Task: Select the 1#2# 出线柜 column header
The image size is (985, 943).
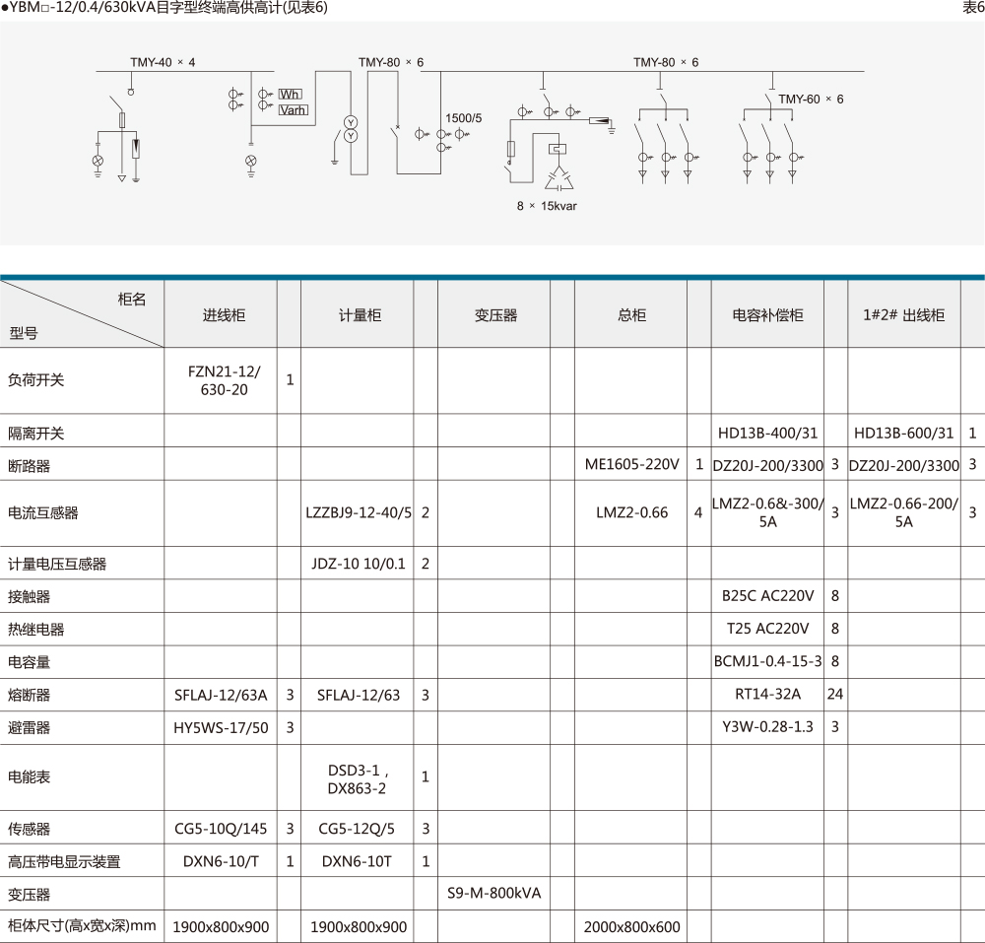Action: click(903, 315)
